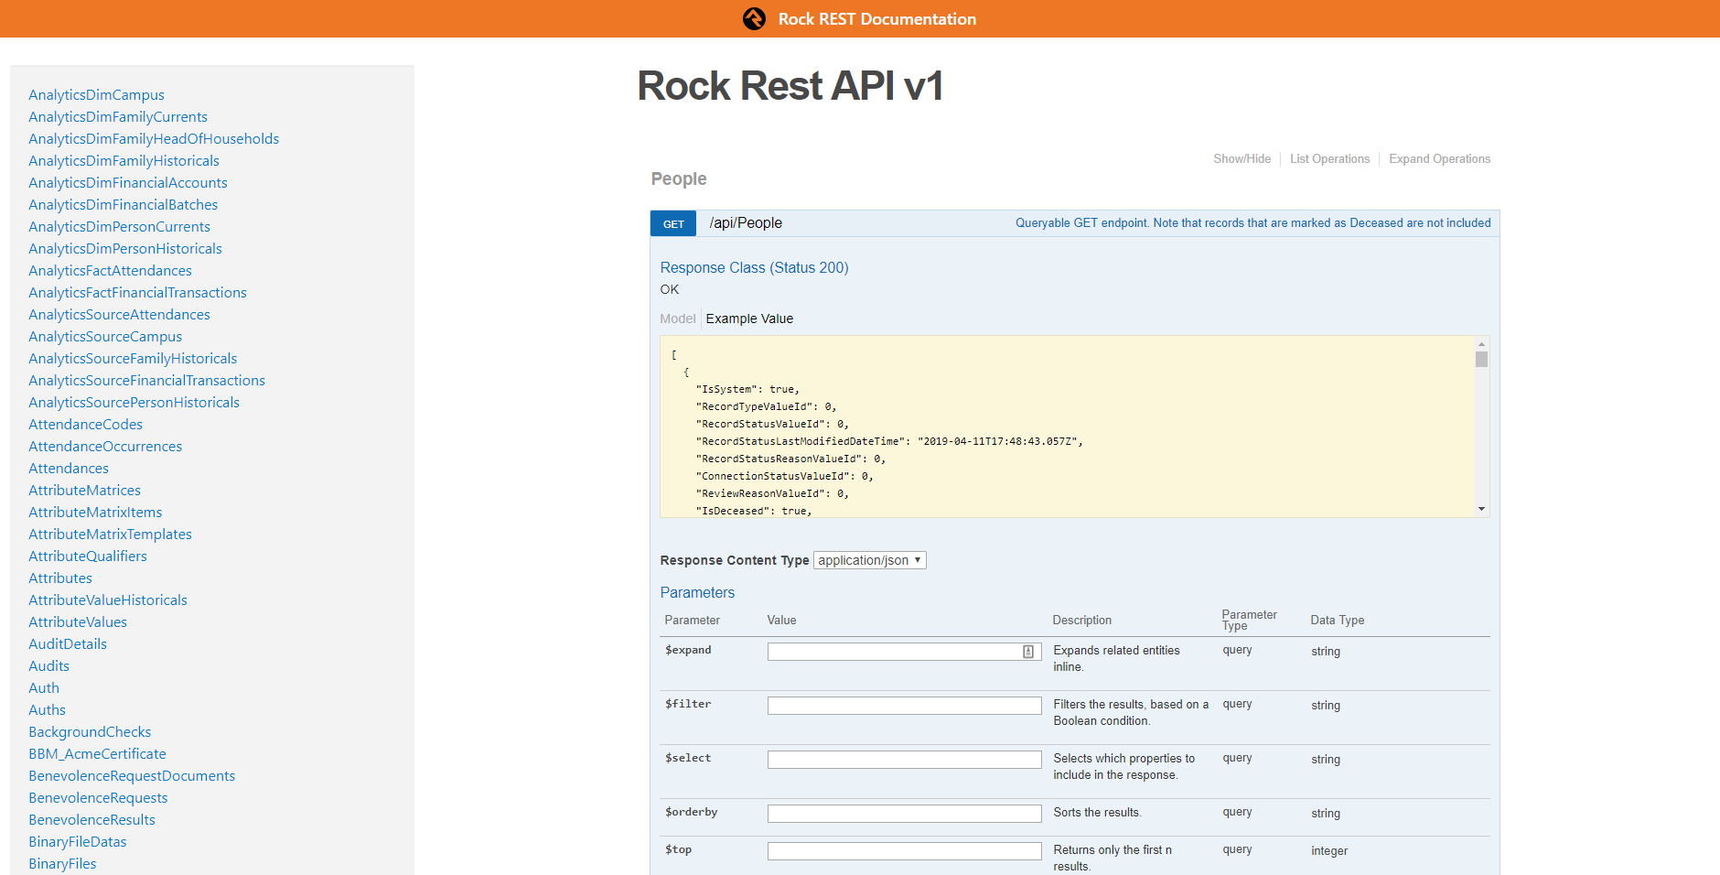The image size is (1720, 875).
Task: Open AnalyticsDimCampus in sidebar
Action: point(96,94)
